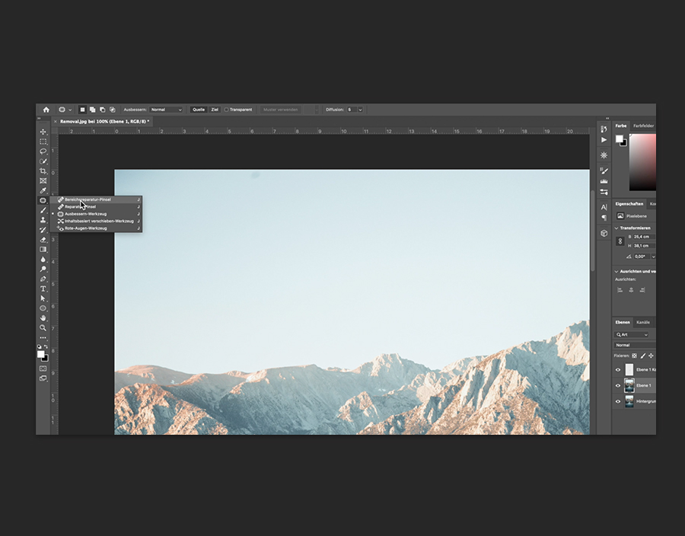Expand the collapsed toolbar double-arrow
The height and width of the screenshot is (536, 685).
click(39, 118)
